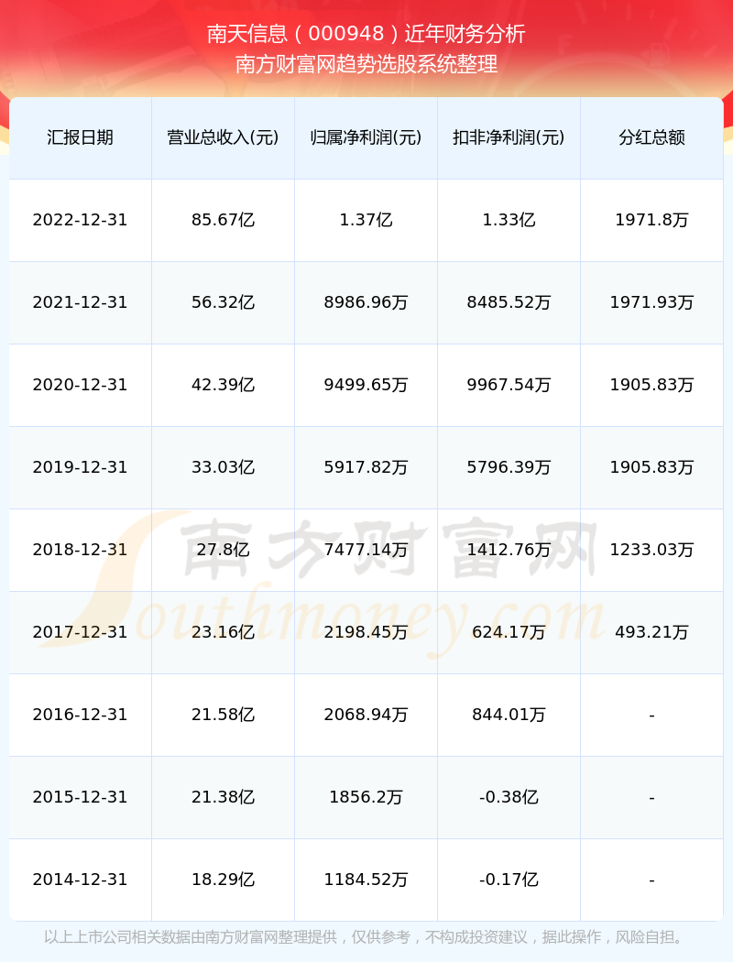Click the dividend value 493.21万

[652, 632]
